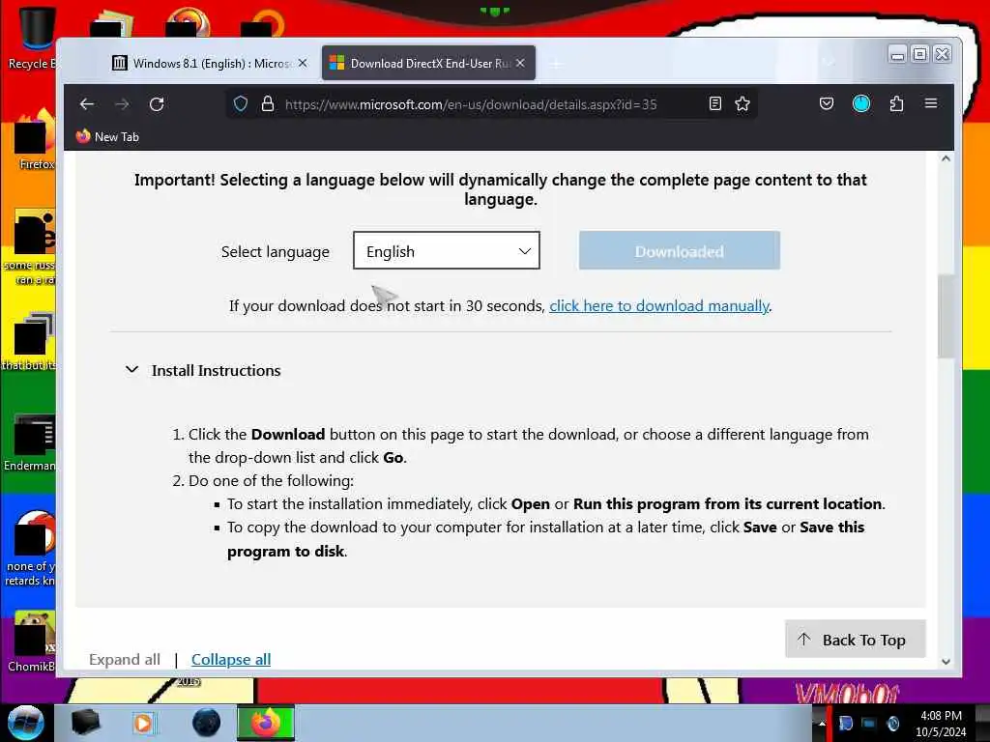Click the Collapse all link

point(231,659)
